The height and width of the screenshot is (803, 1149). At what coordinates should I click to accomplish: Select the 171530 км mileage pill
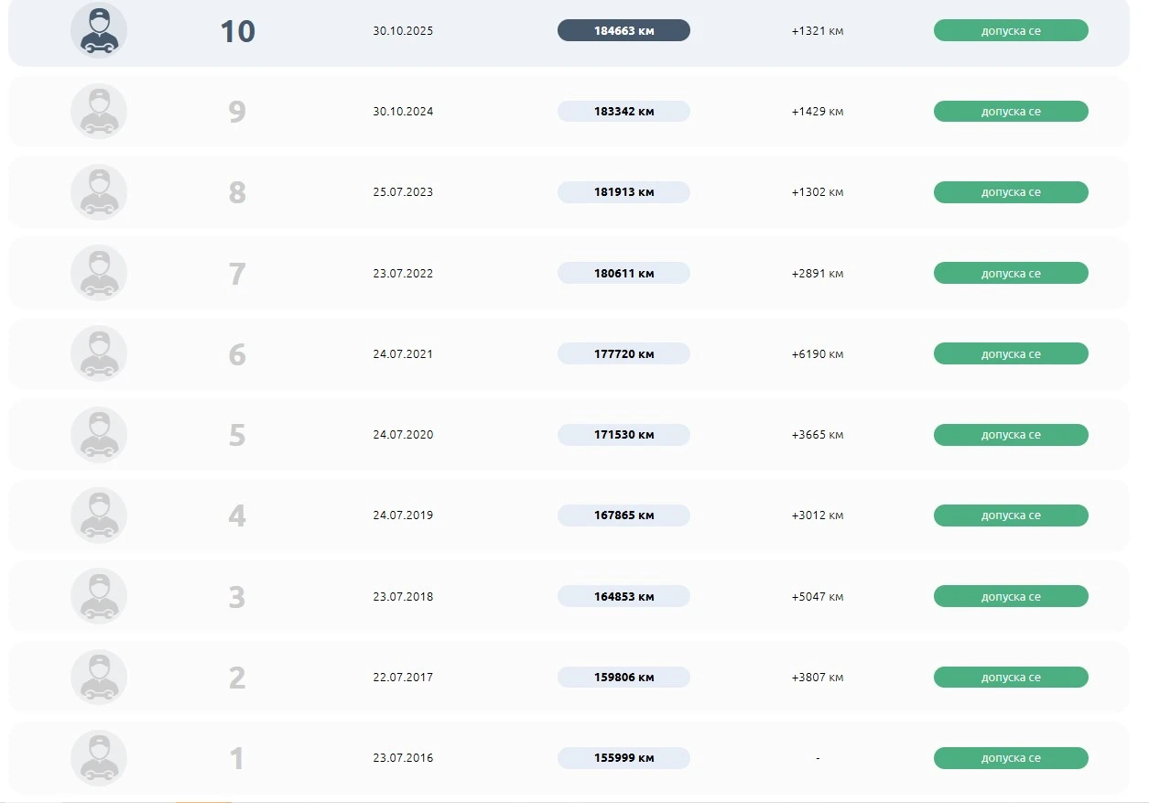click(x=623, y=435)
